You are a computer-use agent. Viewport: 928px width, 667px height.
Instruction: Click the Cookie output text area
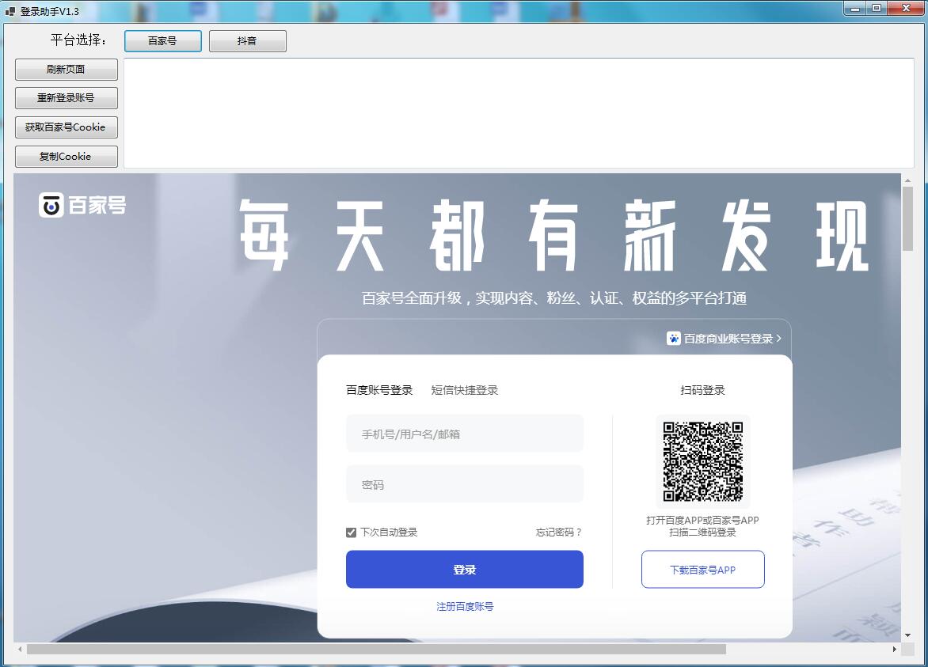click(x=519, y=113)
